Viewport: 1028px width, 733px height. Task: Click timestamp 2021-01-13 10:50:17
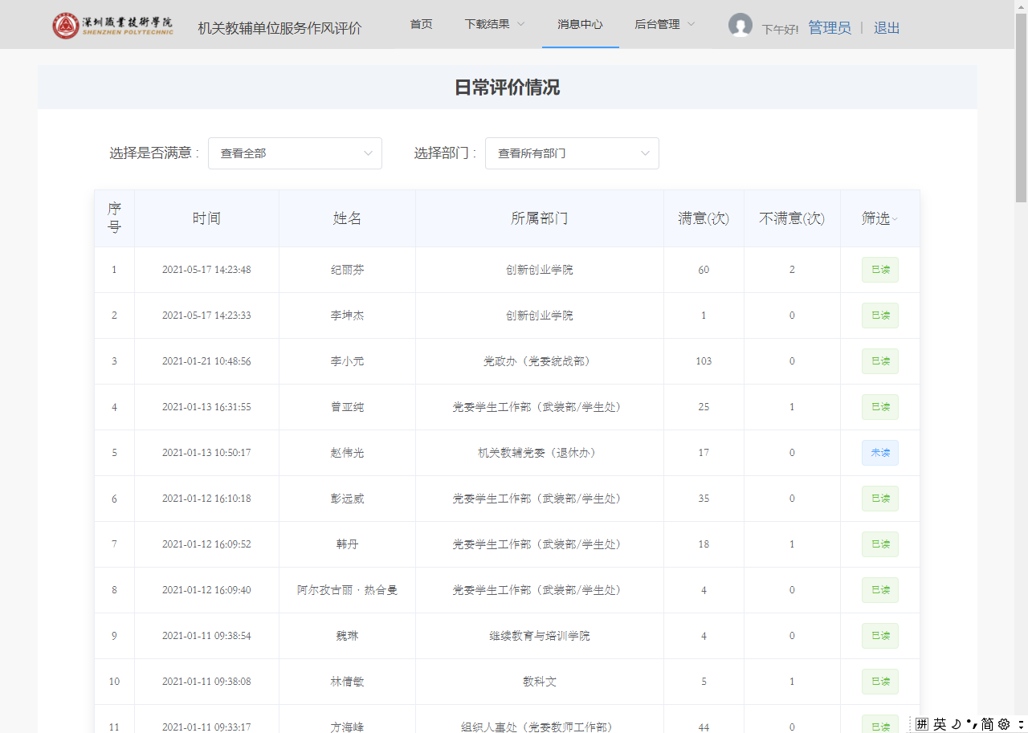click(206, 453)
